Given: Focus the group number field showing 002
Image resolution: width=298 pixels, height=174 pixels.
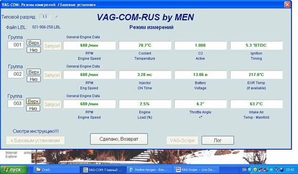Looking at the screenshot, I should 16,74.
